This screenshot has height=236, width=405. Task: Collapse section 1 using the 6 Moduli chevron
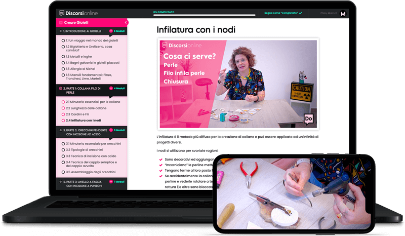(x=111, y=31)
